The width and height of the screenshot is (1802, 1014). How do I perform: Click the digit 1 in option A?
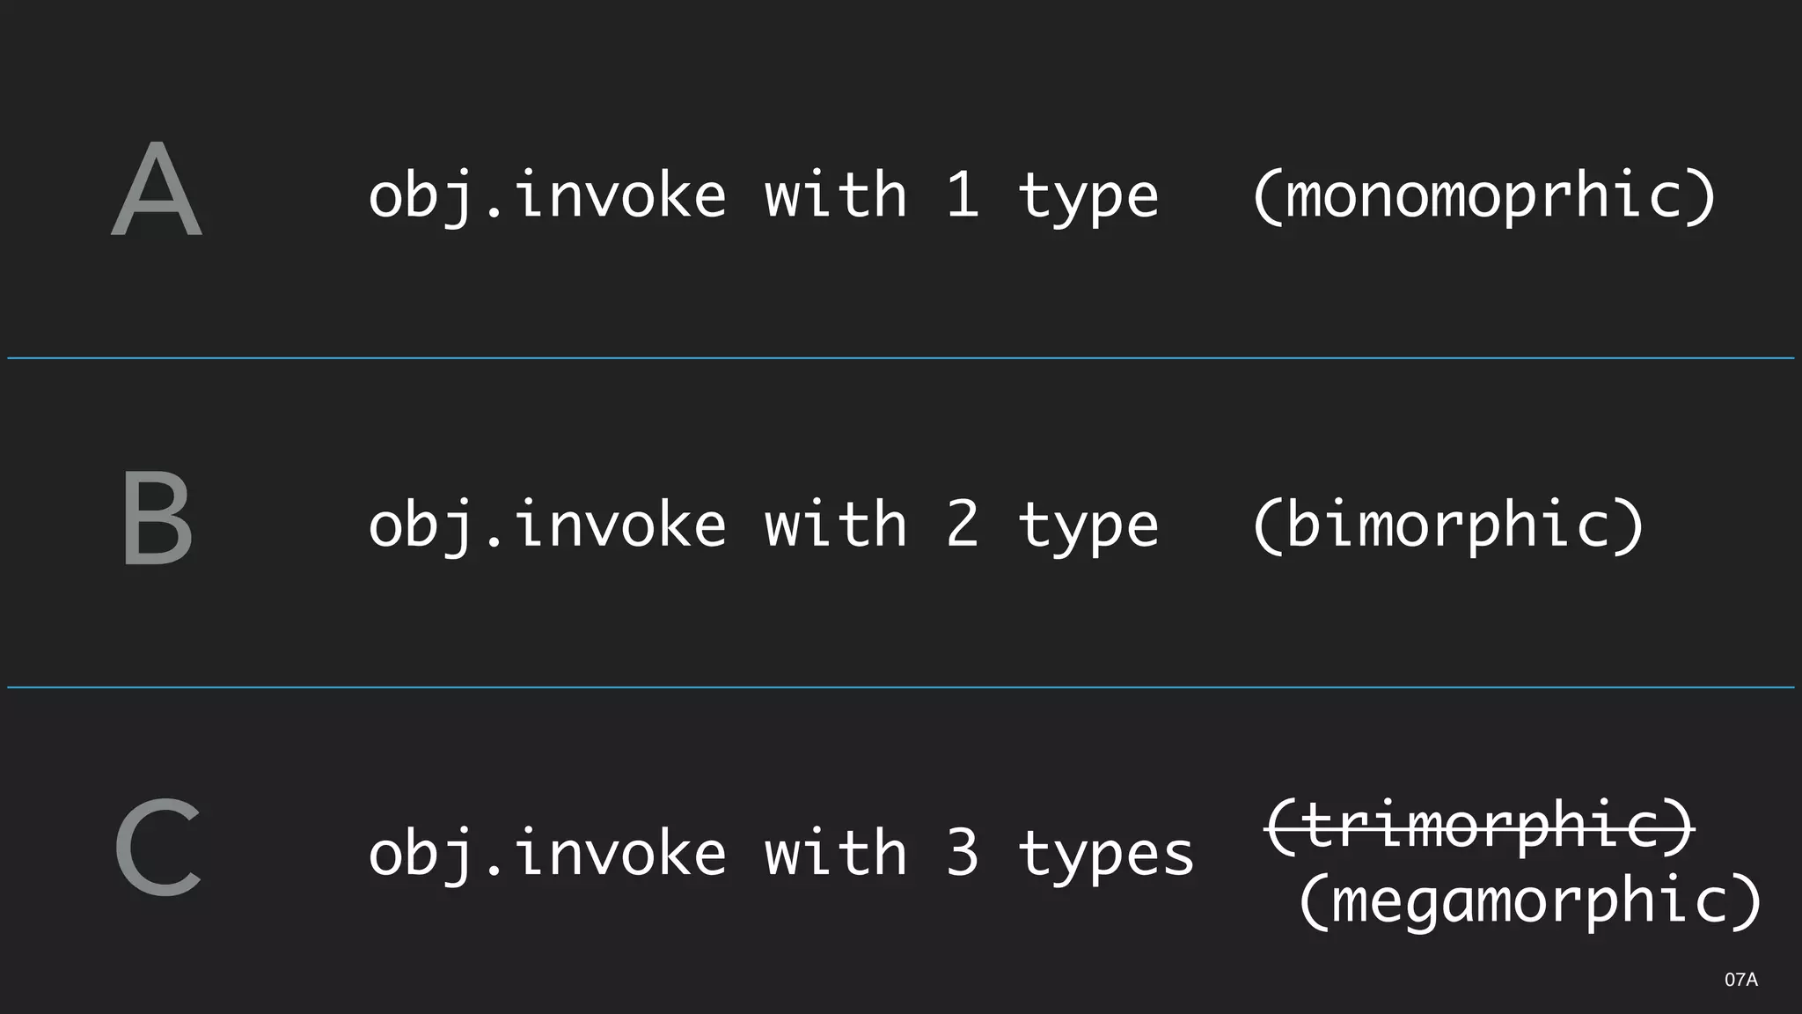point(963,195)
